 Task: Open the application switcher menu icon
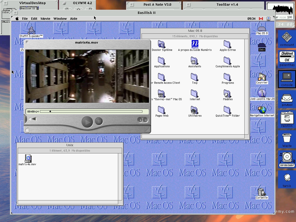pyautogui.click(x=269, y=18)
